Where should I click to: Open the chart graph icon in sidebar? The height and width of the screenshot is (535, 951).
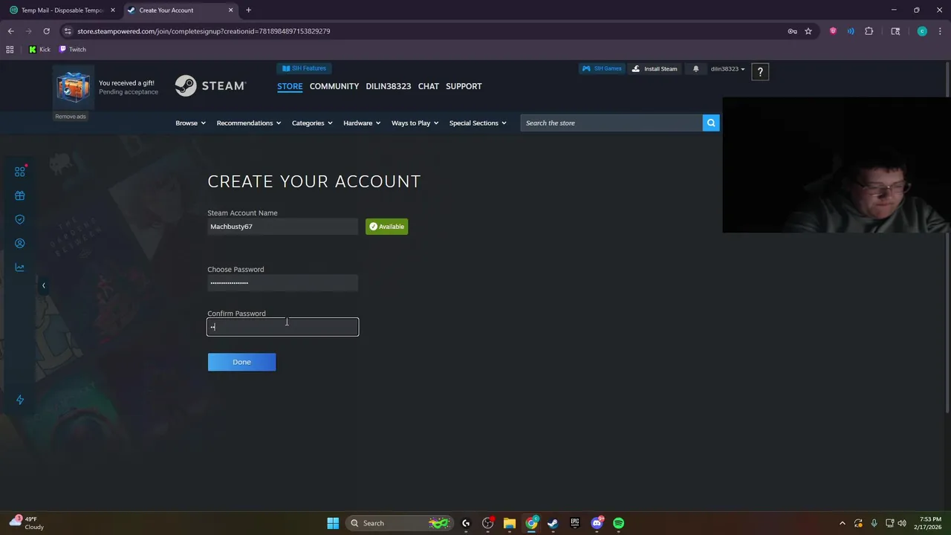[20, 267]
